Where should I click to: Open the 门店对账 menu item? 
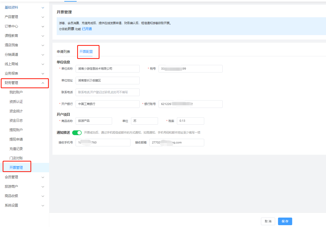16,158
